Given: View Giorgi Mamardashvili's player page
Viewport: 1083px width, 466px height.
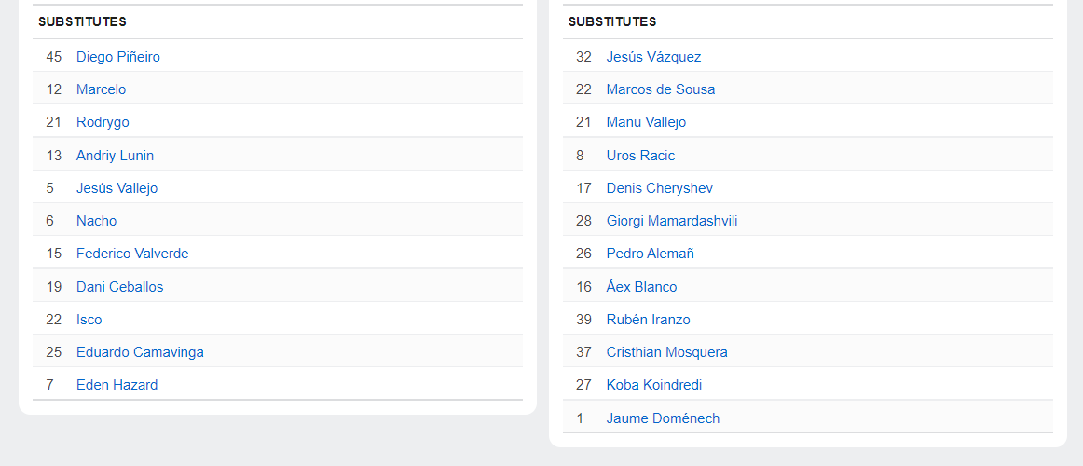Looking at the screenshot, I should (x=672, y=221).
